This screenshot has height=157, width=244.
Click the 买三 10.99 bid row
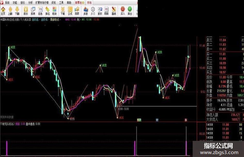pyautogui.click(x=225, y=63)
